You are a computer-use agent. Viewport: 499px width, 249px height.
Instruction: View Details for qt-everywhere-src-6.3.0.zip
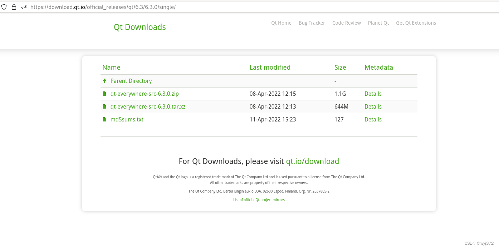coord(373,94)
